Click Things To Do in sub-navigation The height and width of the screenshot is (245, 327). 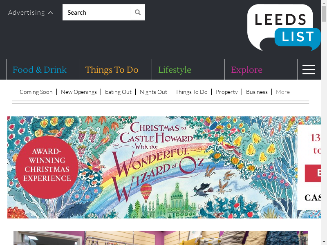pos(191,92)
